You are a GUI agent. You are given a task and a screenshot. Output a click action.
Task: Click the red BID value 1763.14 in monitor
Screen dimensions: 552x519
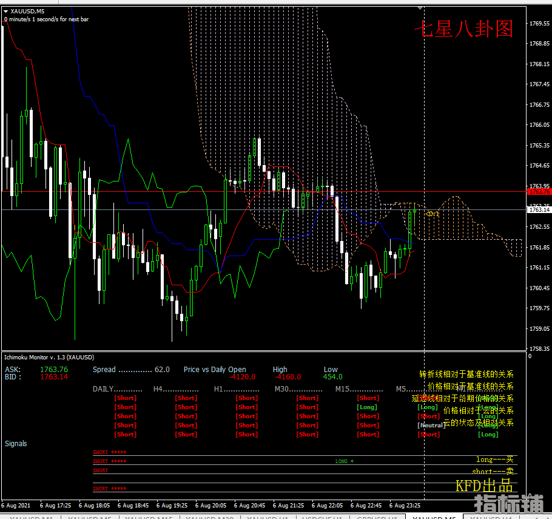[x=54, y=377]
